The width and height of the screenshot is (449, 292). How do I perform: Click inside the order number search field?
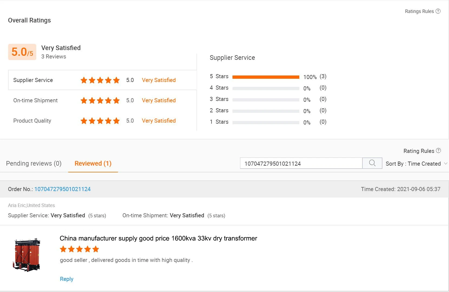(300, 163)
